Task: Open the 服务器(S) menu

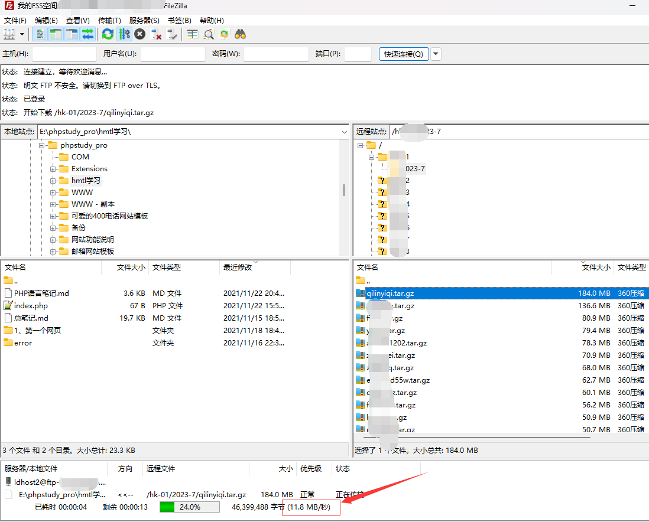Action: coord(144,20)
